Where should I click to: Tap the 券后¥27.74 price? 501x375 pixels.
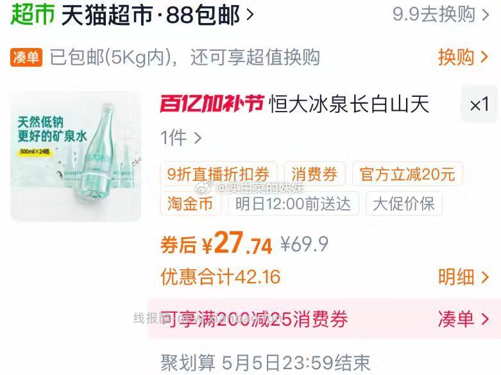coord(216,244)
